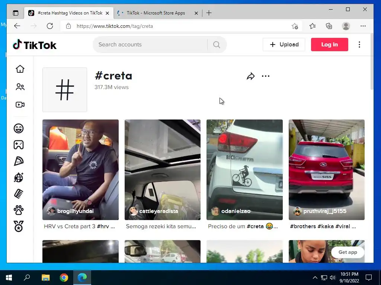Click the TikTok logo
This screenshot has height=285, width=381.
pyautogui.click(x=35, y=45)
